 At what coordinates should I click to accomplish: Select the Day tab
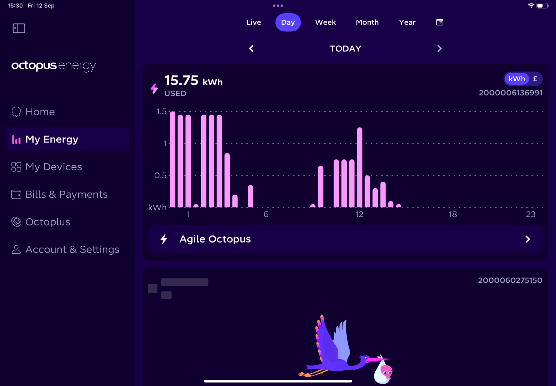[x=288, y=22]
